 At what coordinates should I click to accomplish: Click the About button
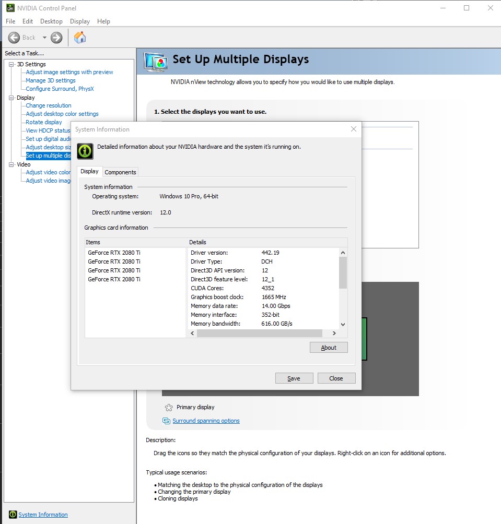point(329,348)
